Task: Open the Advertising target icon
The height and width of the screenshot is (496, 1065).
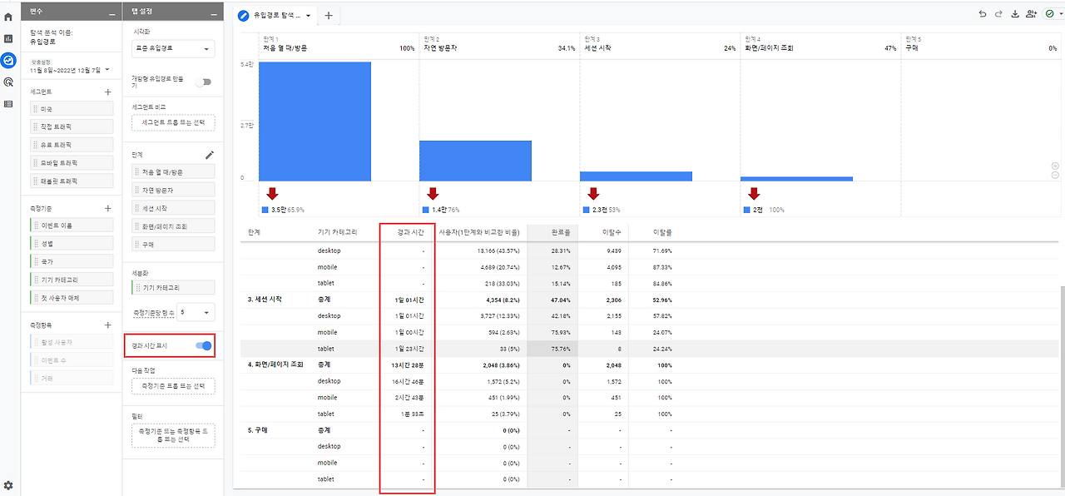Action: (x=8, y=82)
